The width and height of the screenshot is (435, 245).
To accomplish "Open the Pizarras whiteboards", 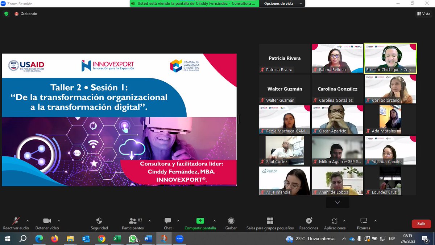I will 364,224.
